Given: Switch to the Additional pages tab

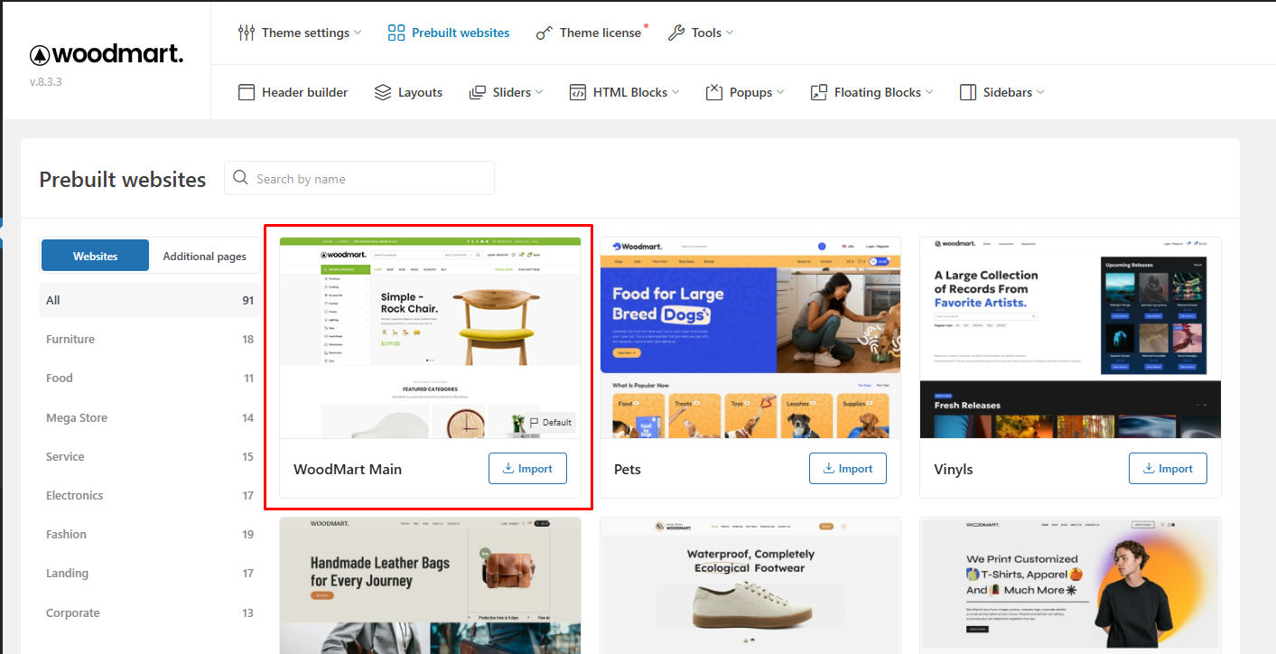Looking at the screenshot, I should click(204, 257).
